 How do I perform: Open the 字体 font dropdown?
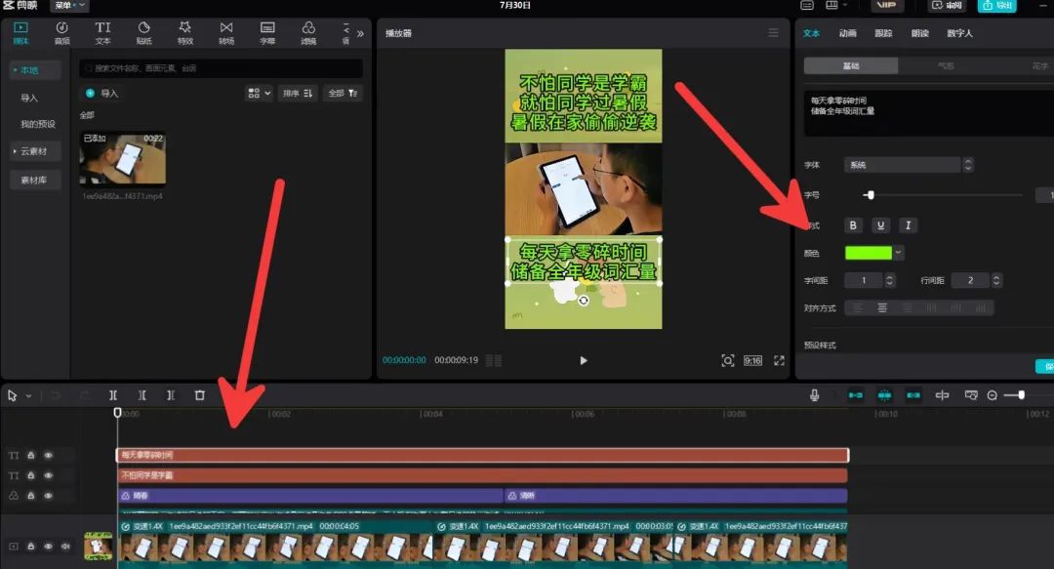(x=908, y=165)
